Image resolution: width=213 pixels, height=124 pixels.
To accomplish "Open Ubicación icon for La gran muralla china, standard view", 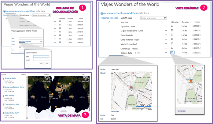I will 172,30.
